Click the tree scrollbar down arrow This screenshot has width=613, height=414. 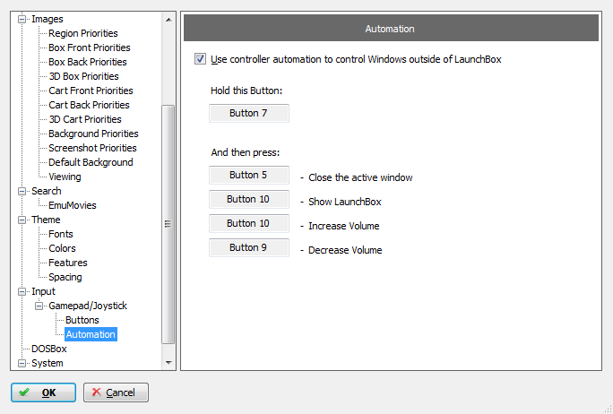tap(168, 363)
